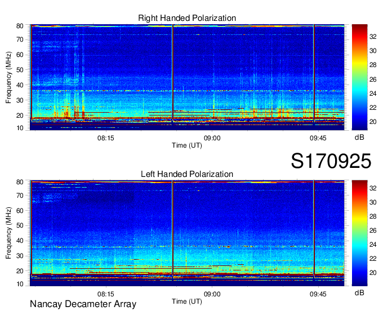Click the 09:00 tick label under top plot

click(x=212, y=138)
